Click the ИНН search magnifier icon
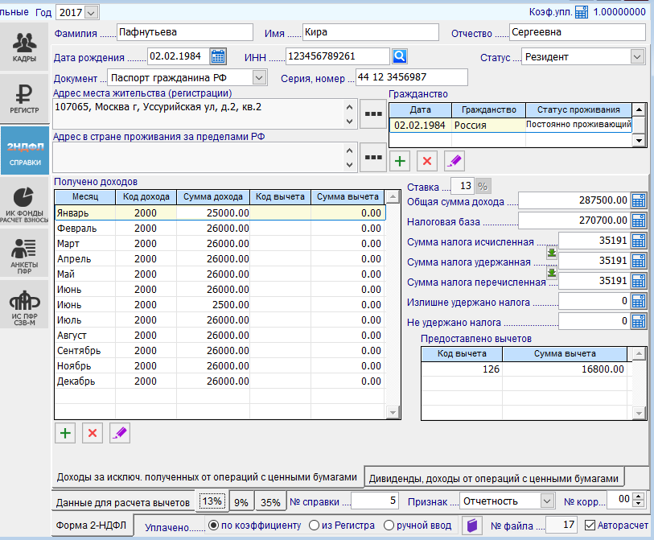This screenshot has width=654, height=540. (x=399, y=56)
